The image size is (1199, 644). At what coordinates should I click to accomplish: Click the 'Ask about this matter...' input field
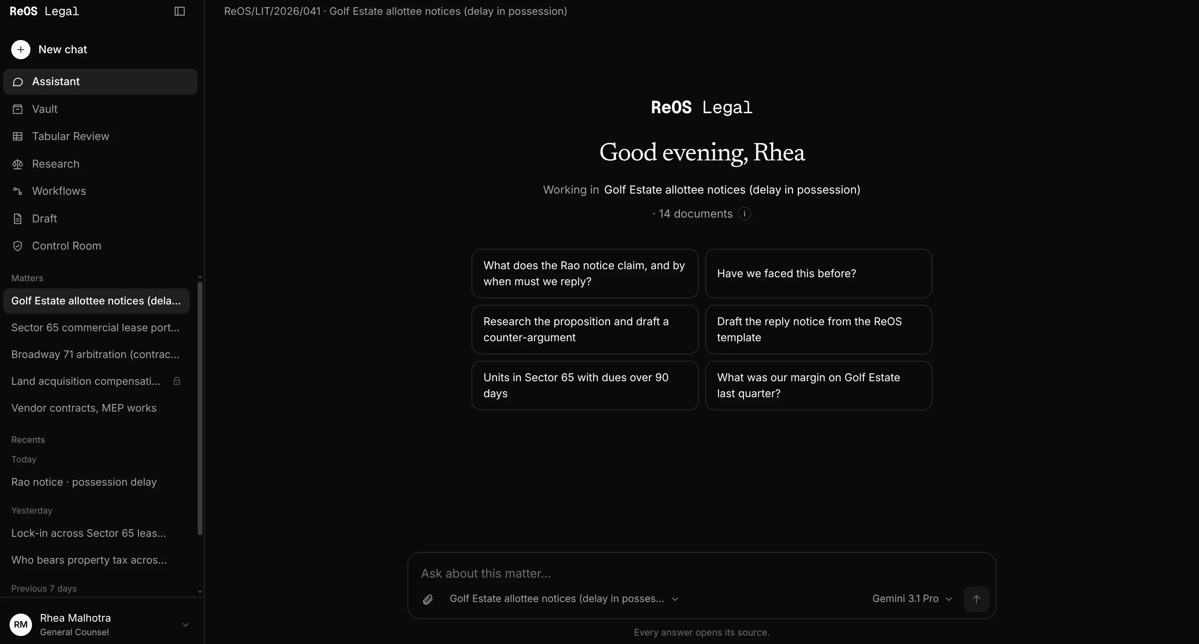(x=701, y=573)
